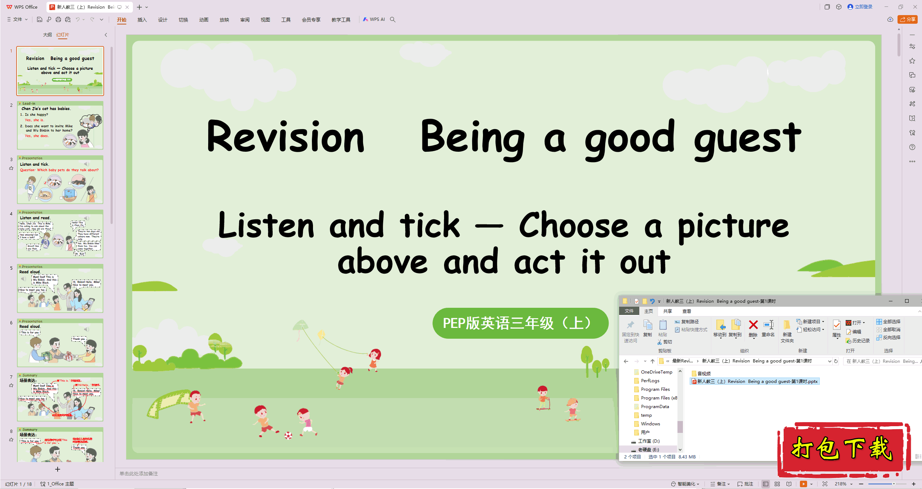Viewport: 922px width, 489px height.
Task: Switch to slide sorter grid view
Action: tap(777, 484)
